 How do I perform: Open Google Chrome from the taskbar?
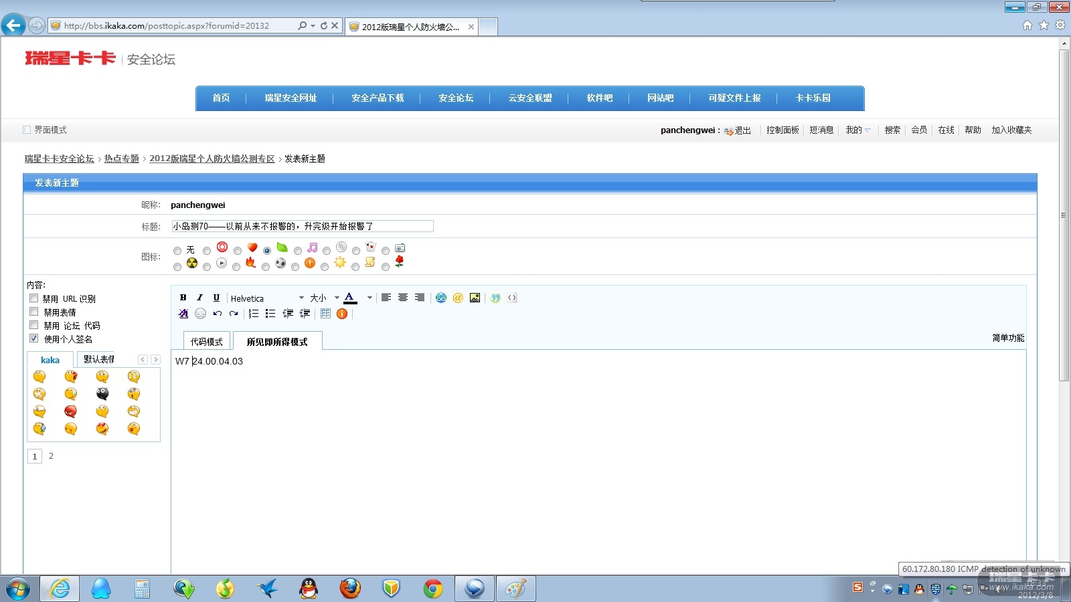coord(433,589)
